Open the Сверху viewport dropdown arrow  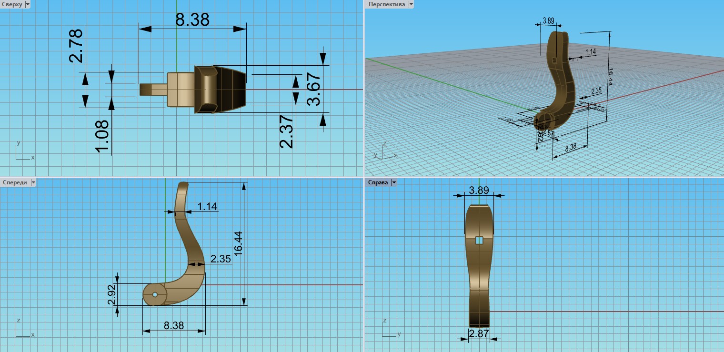(27, 4)
